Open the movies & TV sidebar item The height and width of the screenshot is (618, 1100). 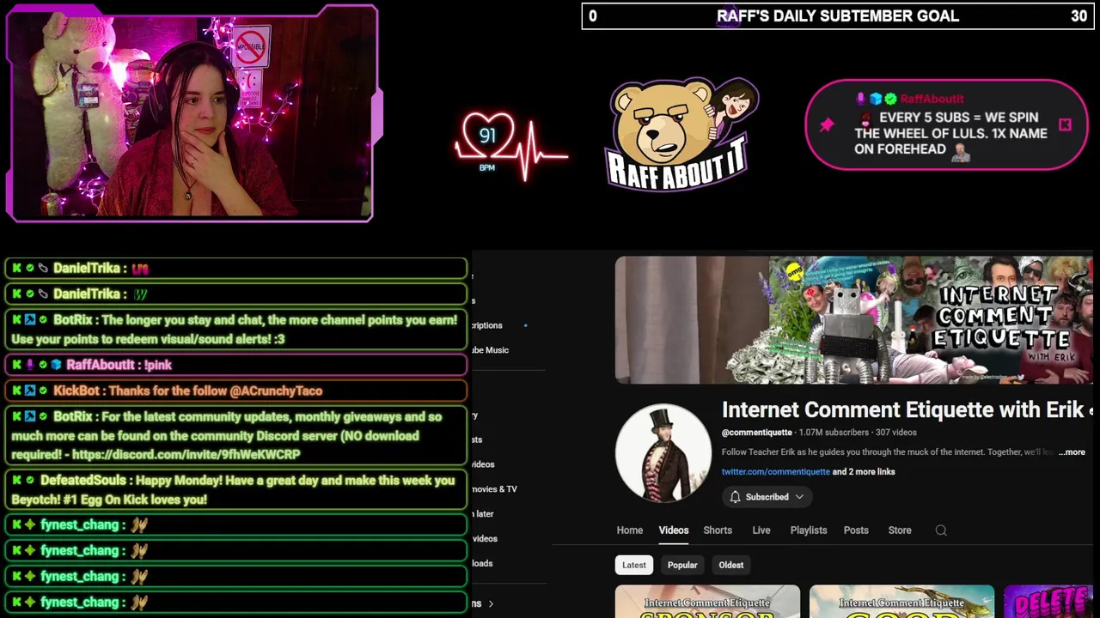[495, 489]
